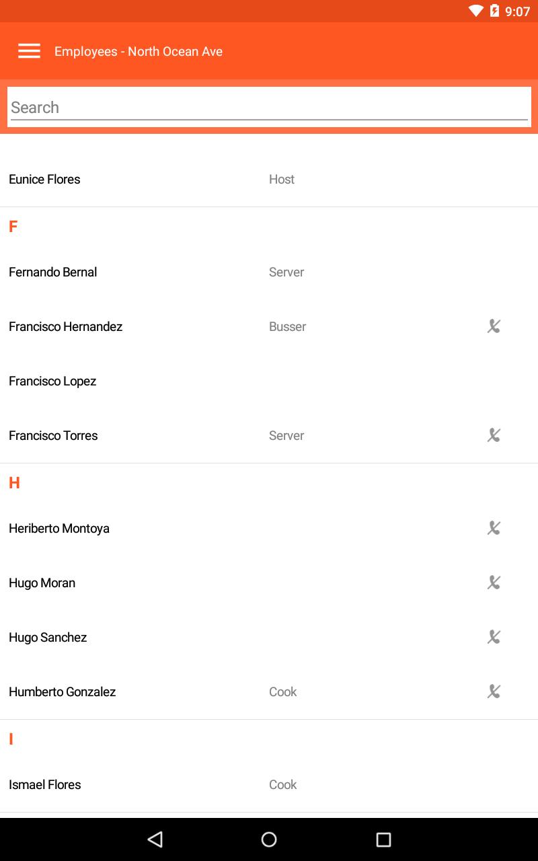Open the hamburger navigation menu
This screenshot has width=538, height=861.
tap(29, 51)
